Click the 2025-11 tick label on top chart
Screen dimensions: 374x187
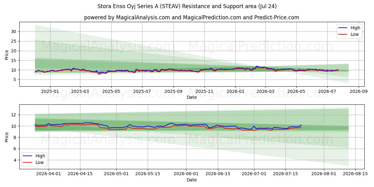(x=204, y=92)
